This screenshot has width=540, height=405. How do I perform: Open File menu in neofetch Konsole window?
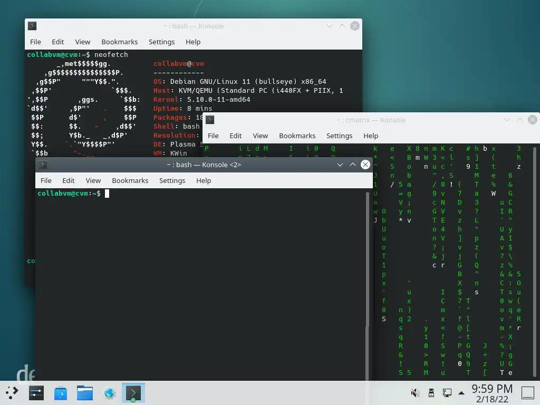[x=35, y=42]
